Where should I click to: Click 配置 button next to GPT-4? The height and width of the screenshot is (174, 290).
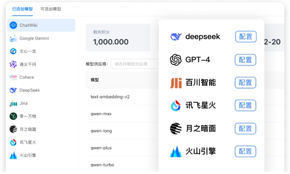[x=246, y=60]
